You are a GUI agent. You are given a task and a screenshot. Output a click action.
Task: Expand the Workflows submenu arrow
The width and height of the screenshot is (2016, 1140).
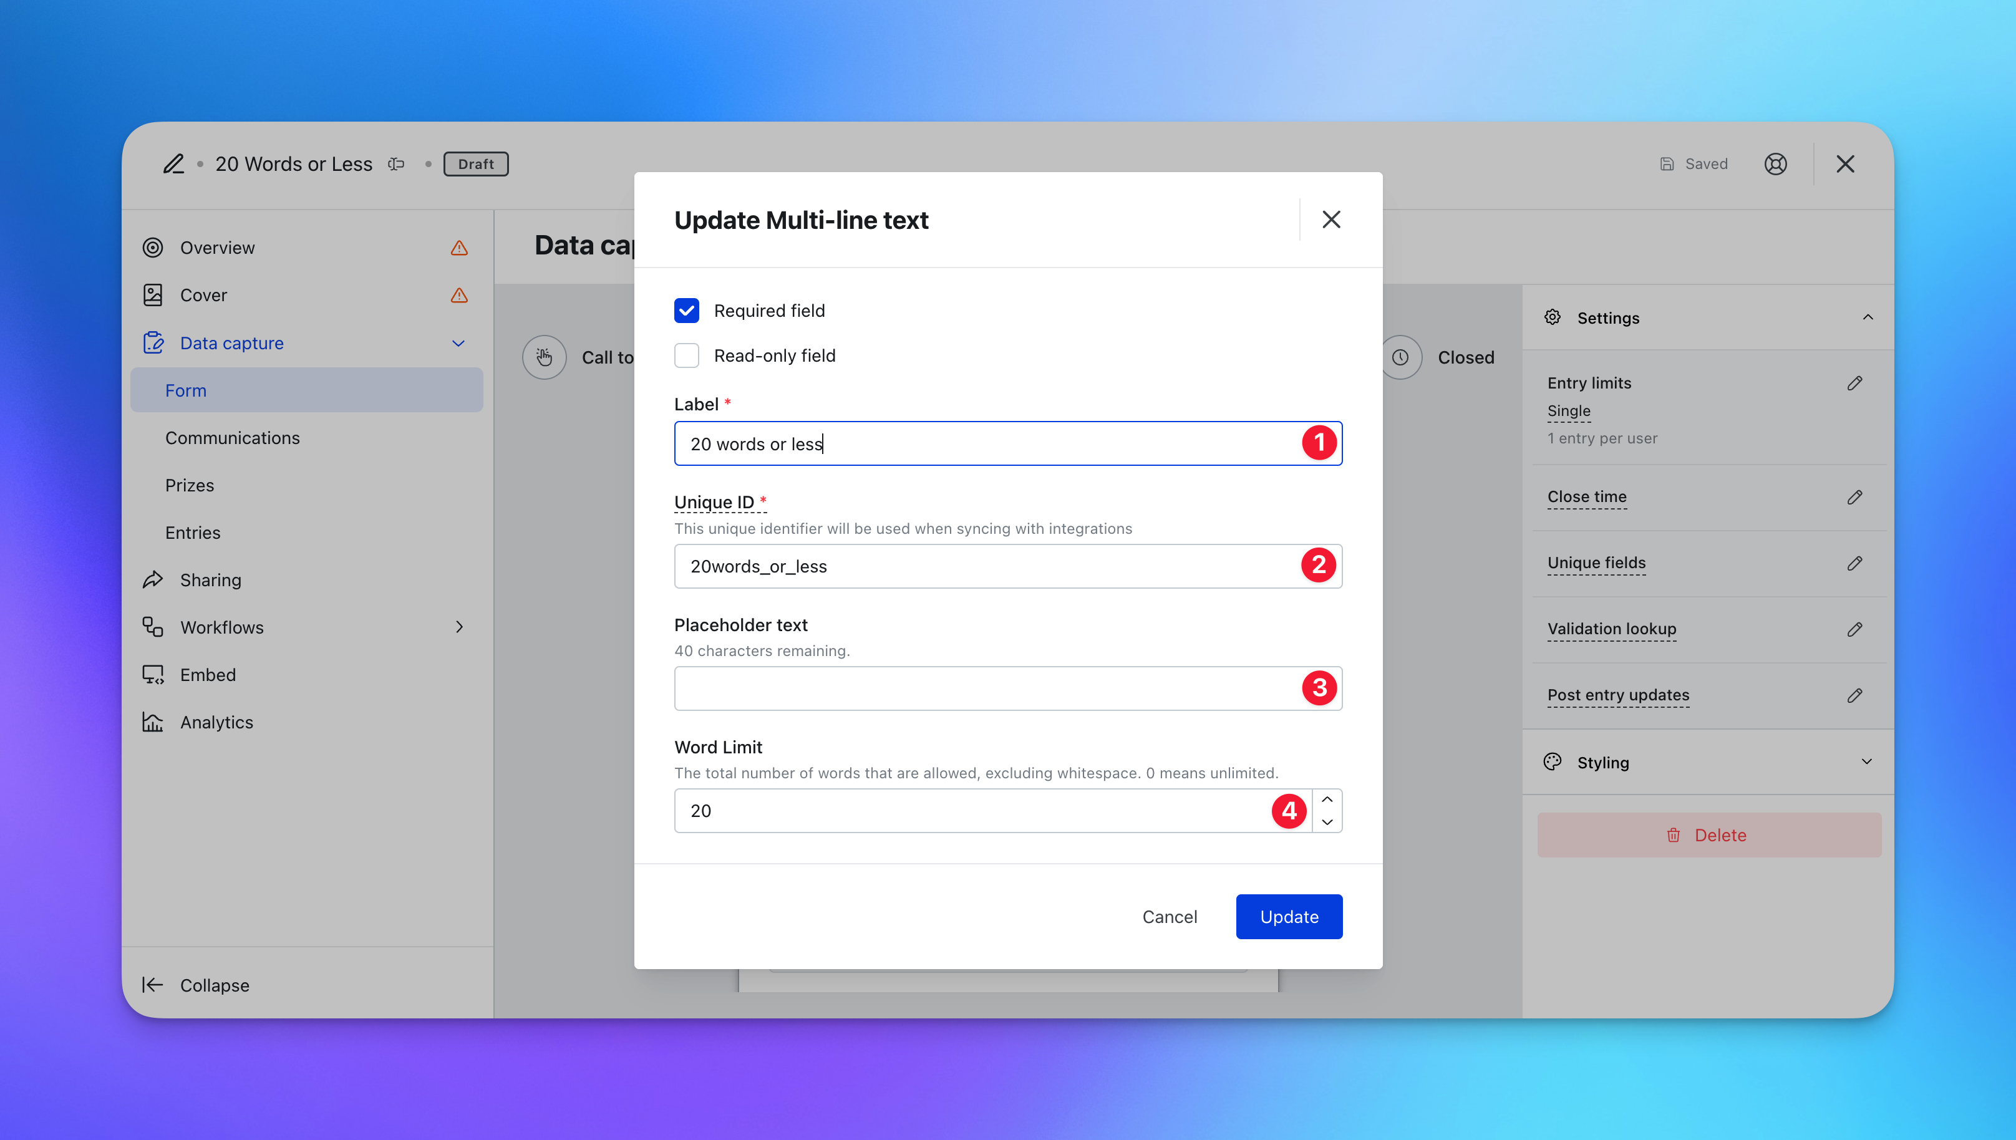click(x=459, y=627)
